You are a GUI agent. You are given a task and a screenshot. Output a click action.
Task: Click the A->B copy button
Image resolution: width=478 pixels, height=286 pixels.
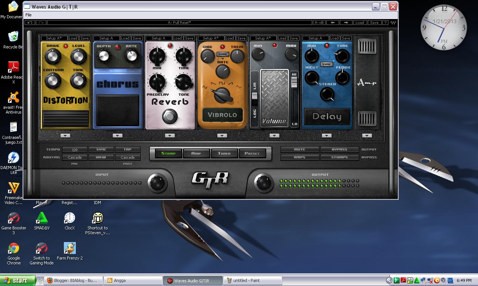click(x=319, y=23)
